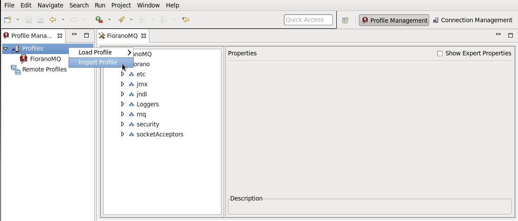Click the Print toolbar icon
This screenshot has width=518, height=221.
click(x=40, y=20)
